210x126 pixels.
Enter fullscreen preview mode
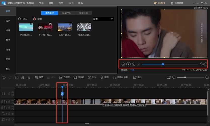(x=206, y=64)
